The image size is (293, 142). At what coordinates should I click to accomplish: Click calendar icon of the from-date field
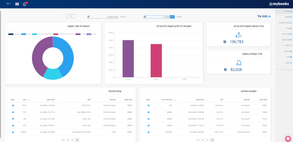point(144,17)
